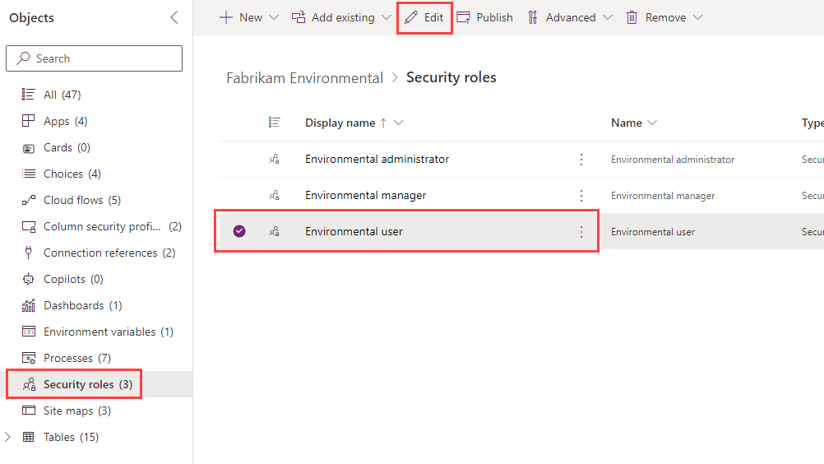Open the Add existing dropdown
824x464 pixels.
click(x=387, y=17)
